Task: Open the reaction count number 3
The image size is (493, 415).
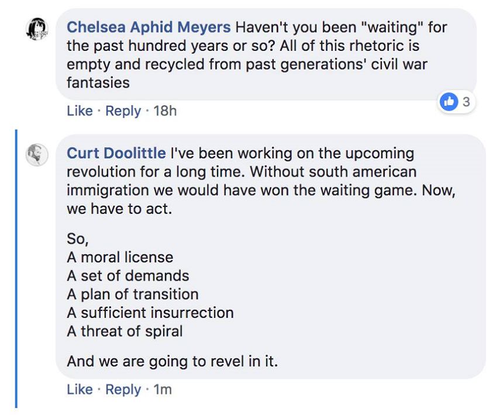Action: (466, 102)
